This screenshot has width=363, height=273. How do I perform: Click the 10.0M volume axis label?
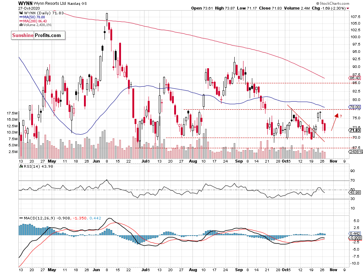click(12, 132)
